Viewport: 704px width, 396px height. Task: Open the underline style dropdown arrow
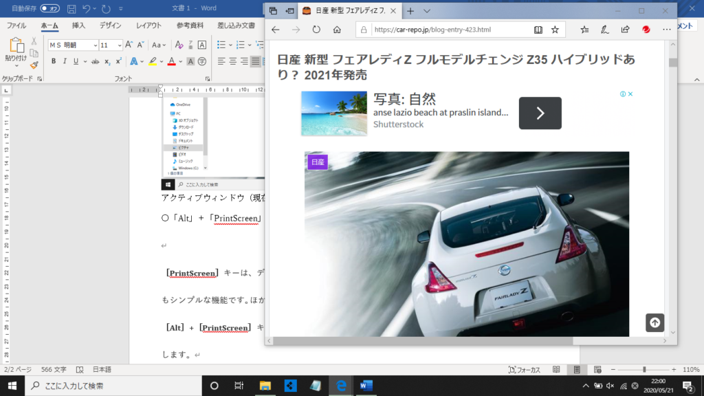click(x=85, y=61)
